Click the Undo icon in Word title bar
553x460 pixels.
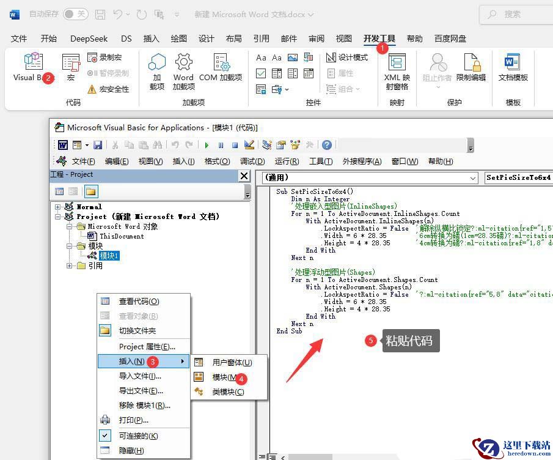118,15
